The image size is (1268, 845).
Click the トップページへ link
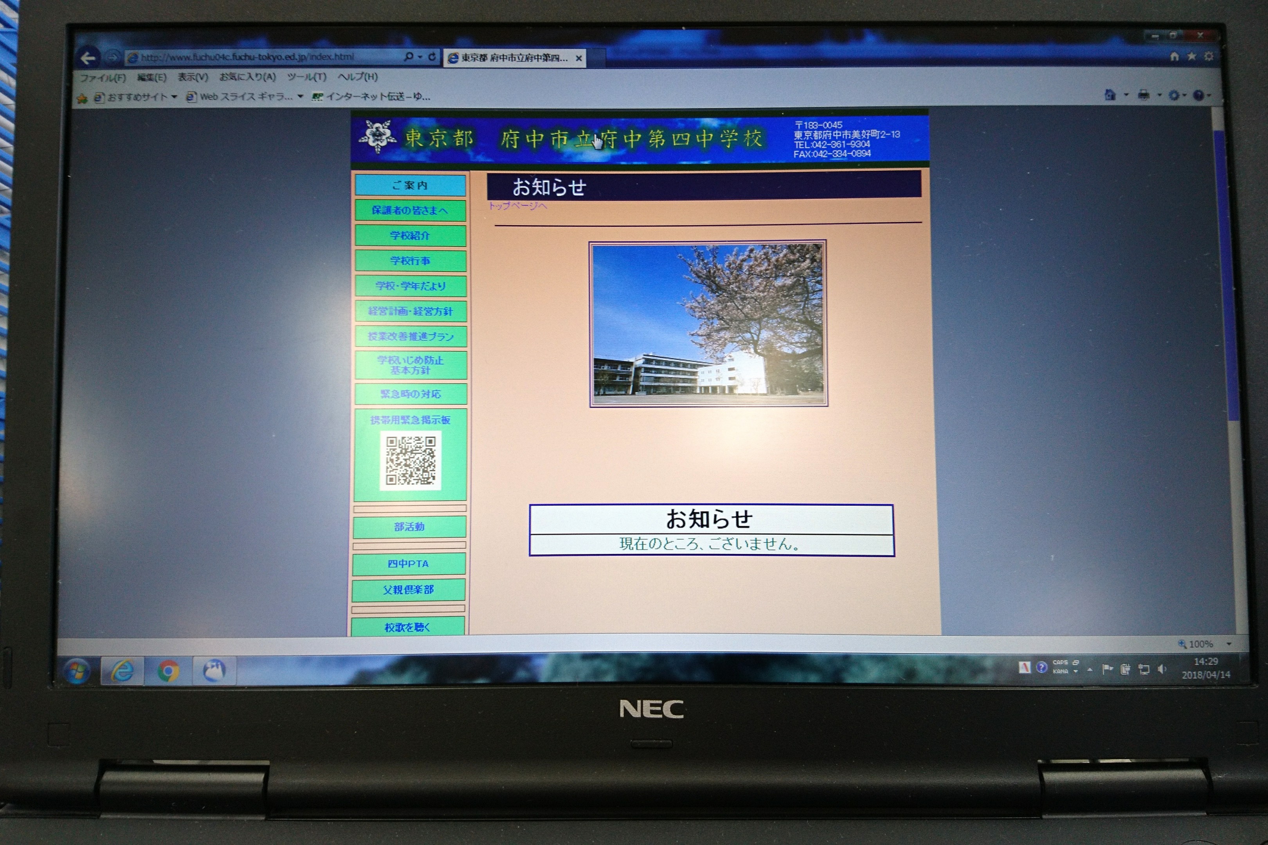[x=517, y=206]
